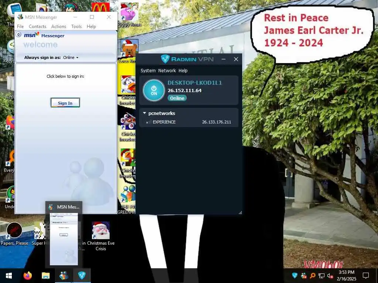Click the Online status badge in Radmin VPN
The image size is (378, 283).
[177, 98]
